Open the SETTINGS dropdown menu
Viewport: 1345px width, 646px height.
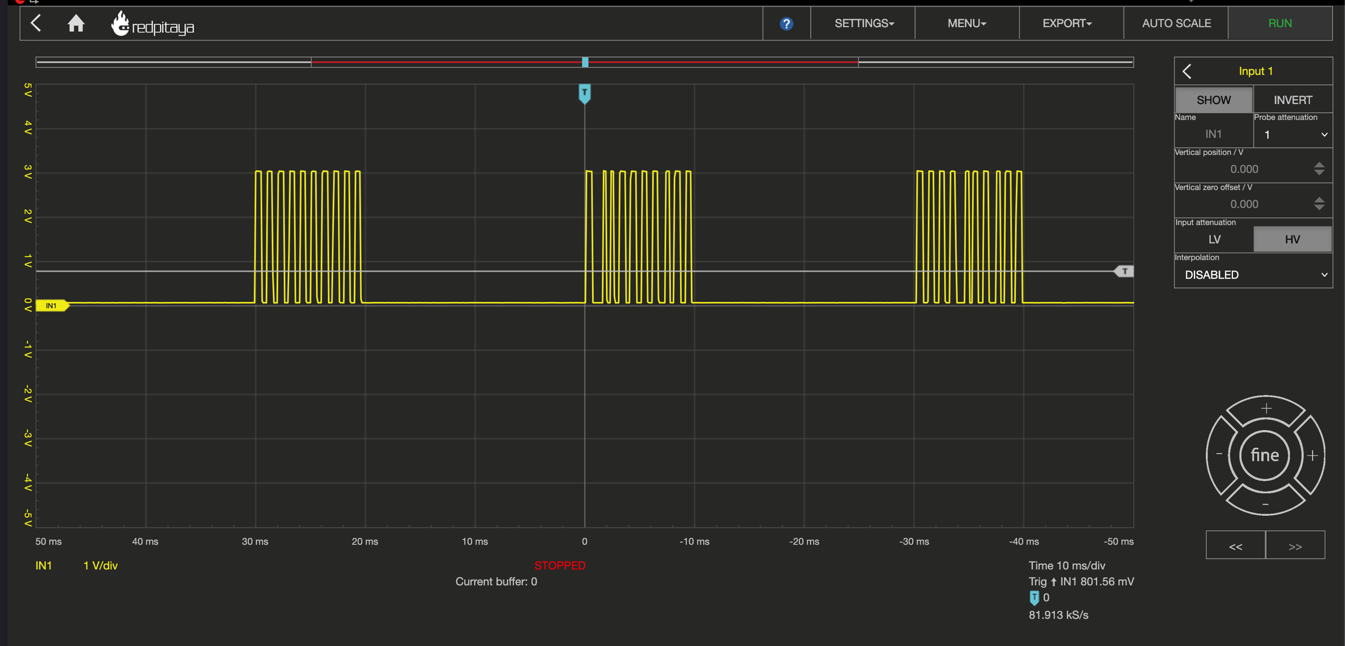tap(863, 24)
